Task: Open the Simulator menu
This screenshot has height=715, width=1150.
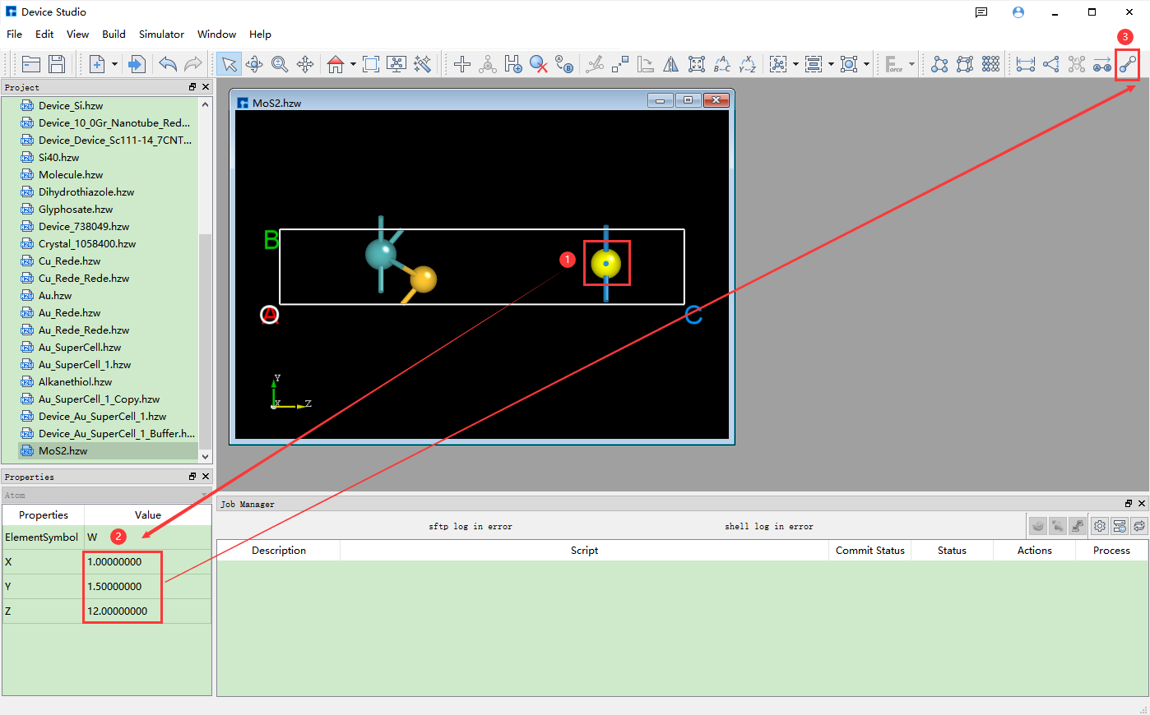Action: [x=161, y=35]
